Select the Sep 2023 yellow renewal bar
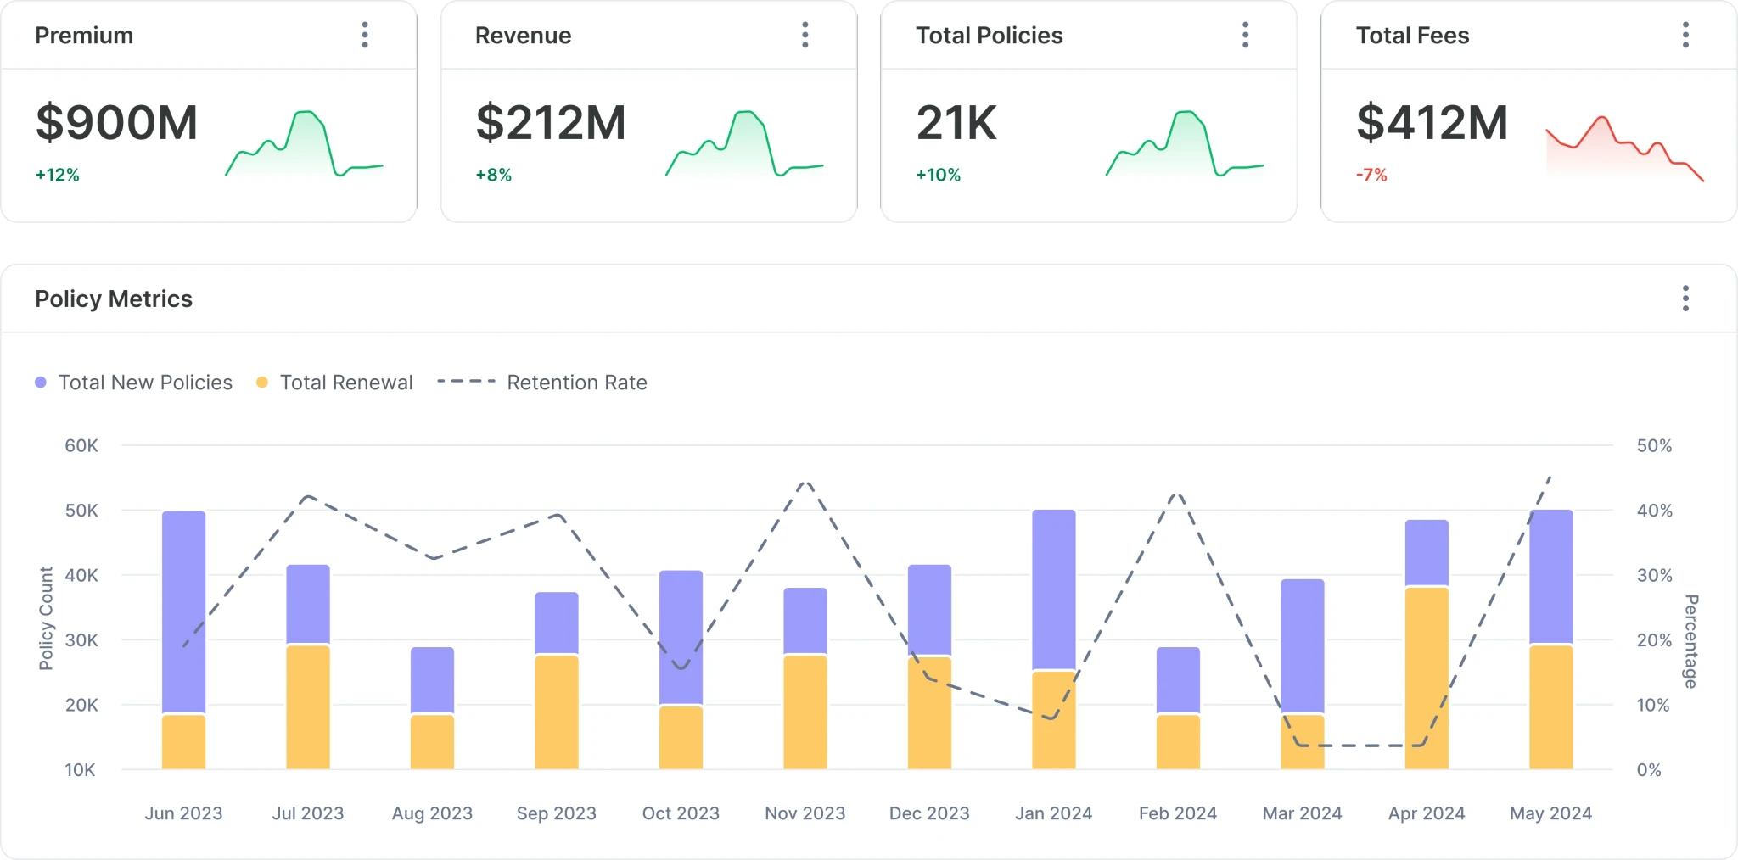1738x860 pixels. coord(557,712)
